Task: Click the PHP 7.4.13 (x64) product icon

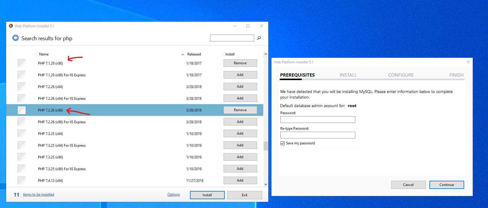Action: 21,180
